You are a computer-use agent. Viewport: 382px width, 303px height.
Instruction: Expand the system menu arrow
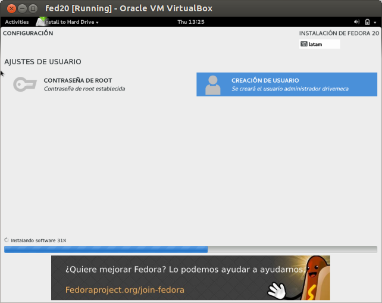click(x=375, y=23)
